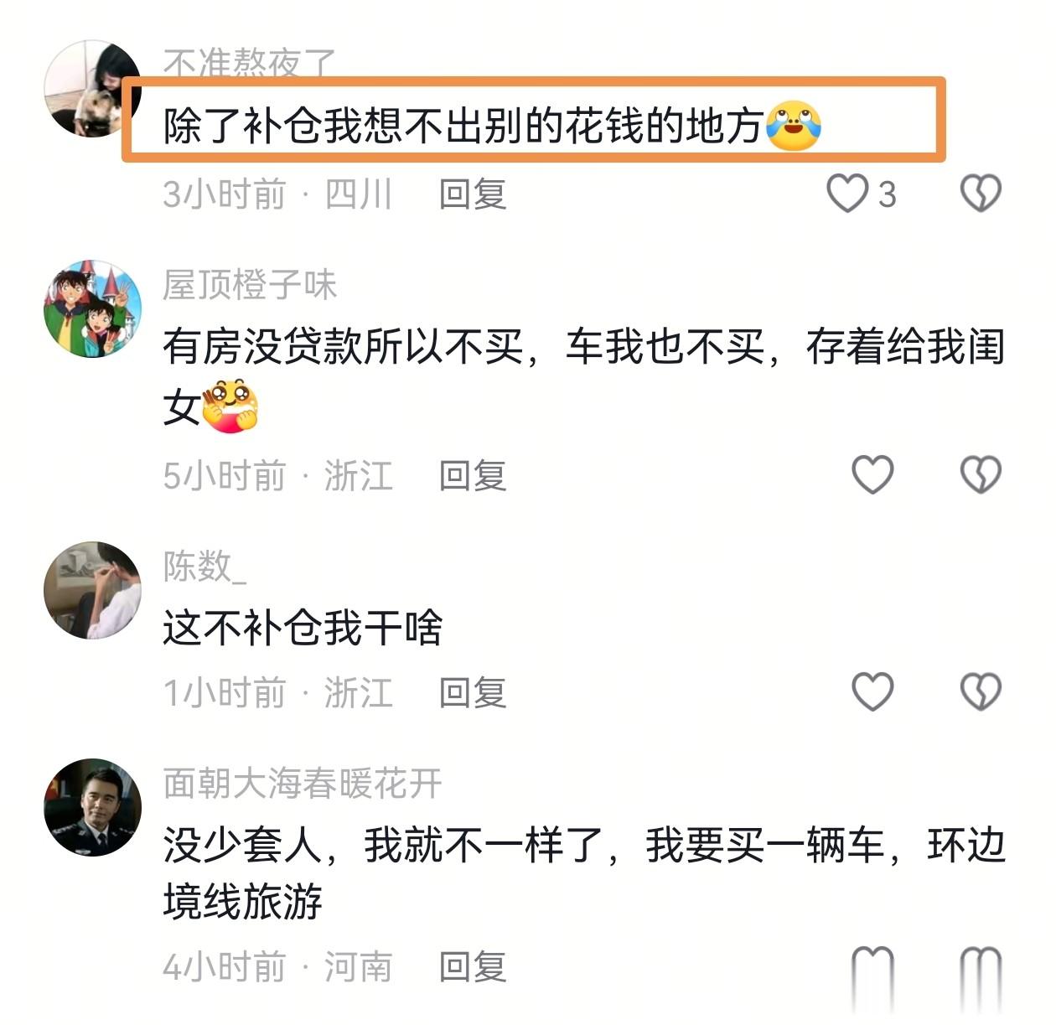Open 不准熬夜了's profile avatar
The height and width of the screenshot is (1025, 1056).
(x=91, y=88)
